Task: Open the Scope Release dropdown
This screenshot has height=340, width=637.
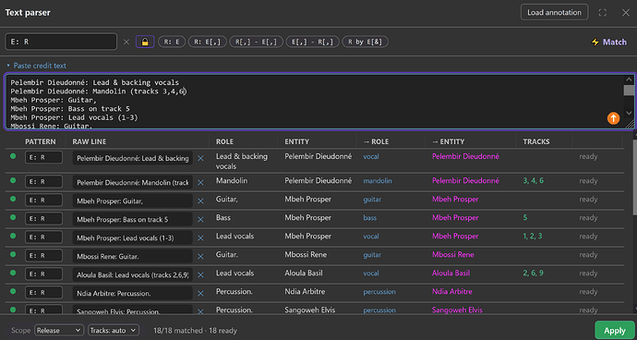Action: tap(59, 330)
